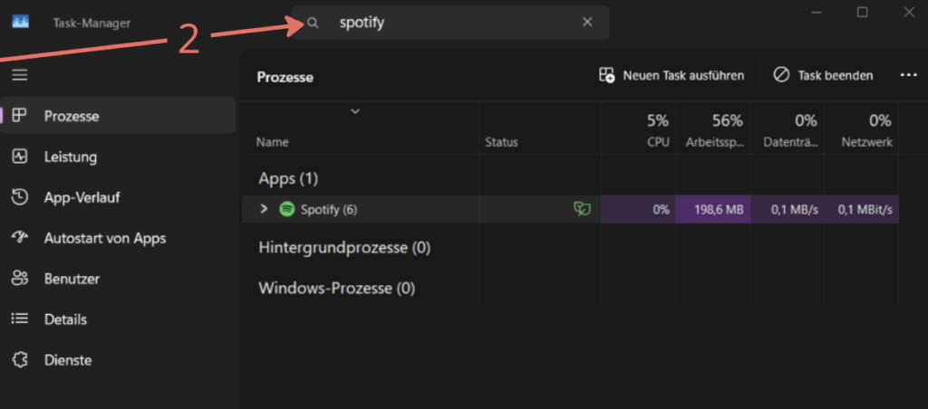Sort by the CPU column header

coord(638,130)
